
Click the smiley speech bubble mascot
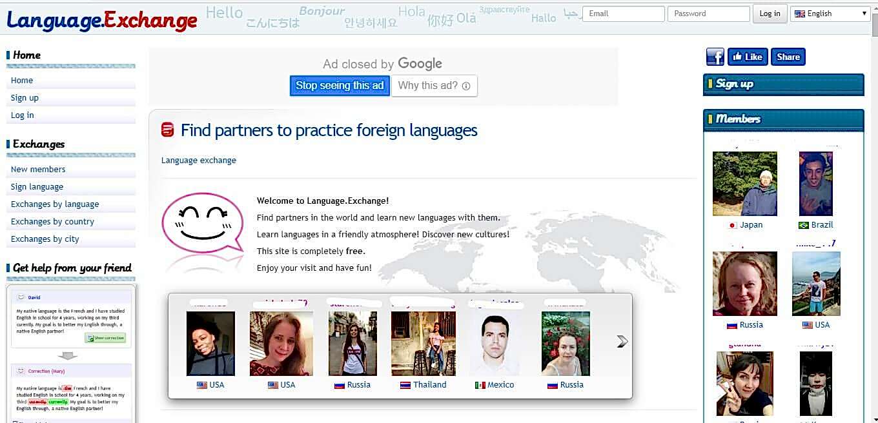[203, 222]
